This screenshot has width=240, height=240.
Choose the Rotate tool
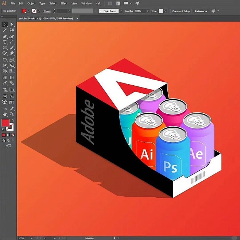(5, 60)
